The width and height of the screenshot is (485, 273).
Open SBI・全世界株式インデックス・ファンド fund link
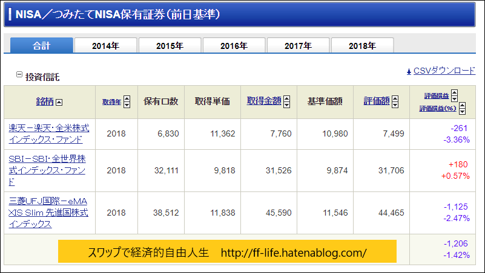pyautogui.click(x=47, y=170)
